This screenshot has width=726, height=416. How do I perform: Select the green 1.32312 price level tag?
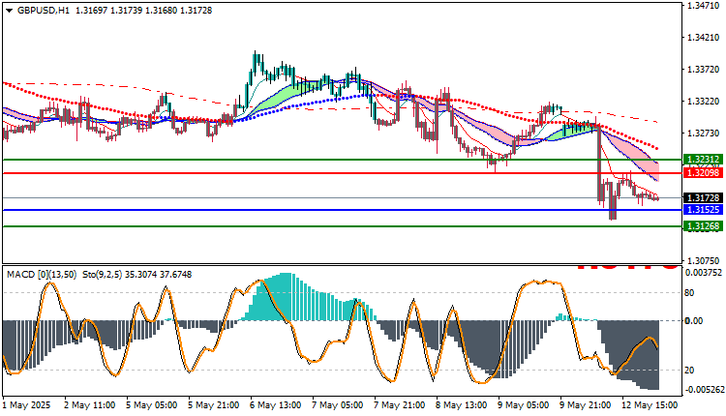[x=703, y=160]
